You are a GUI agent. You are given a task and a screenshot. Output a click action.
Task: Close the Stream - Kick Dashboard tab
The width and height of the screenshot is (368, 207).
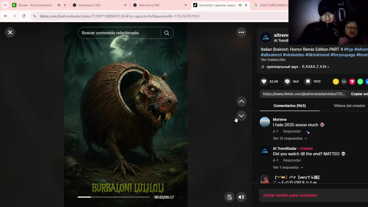65,5
